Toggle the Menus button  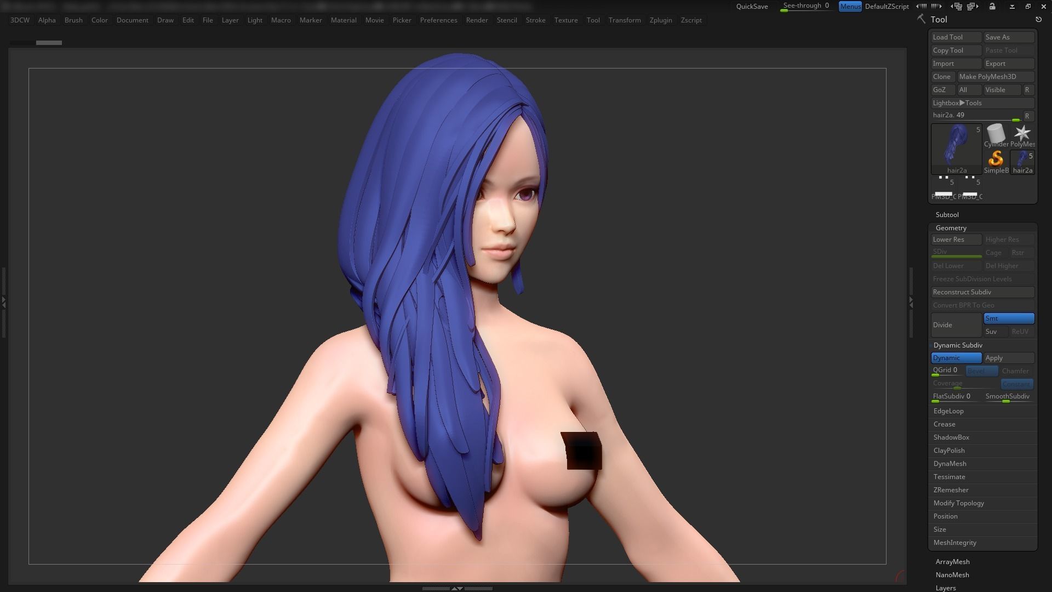[850, 7]
